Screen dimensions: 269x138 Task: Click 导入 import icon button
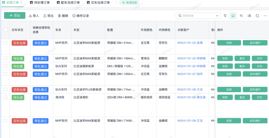coord(34,16)
